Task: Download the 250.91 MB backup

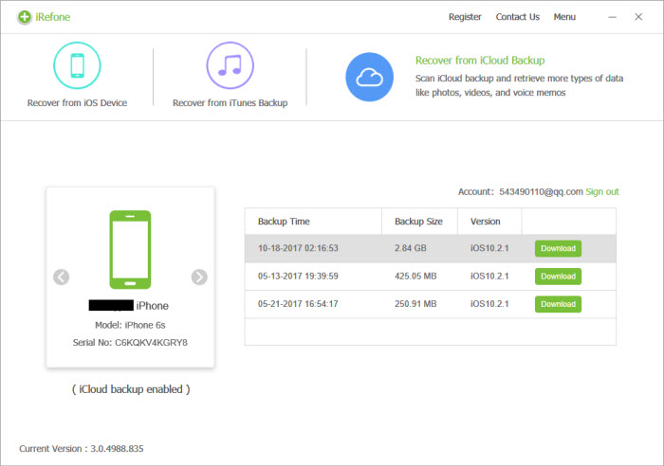Action: pos(558,304)
